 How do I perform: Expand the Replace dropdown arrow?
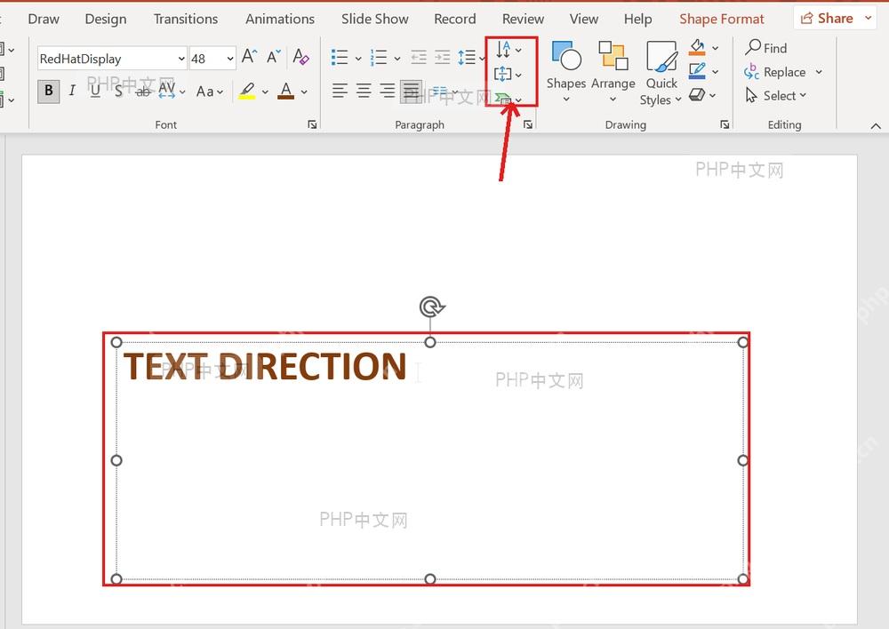coord(819,72)
